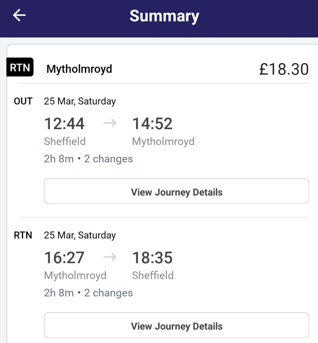Tap the back arrow in header

(19, 15)
